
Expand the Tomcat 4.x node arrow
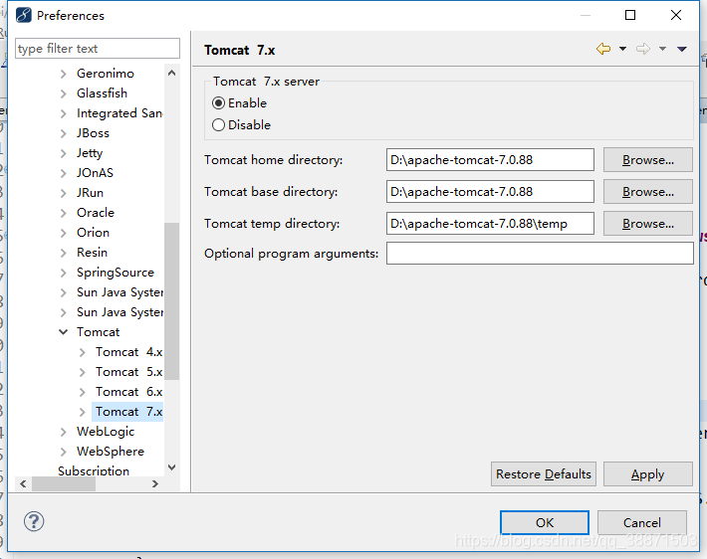click(82, 352)
